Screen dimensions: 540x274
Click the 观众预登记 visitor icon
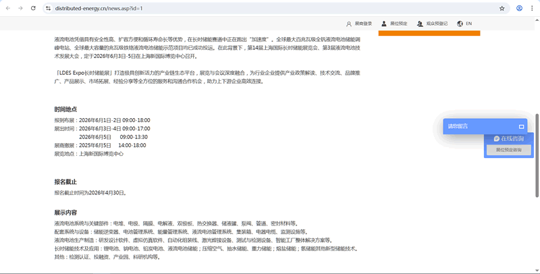[420, 24]
